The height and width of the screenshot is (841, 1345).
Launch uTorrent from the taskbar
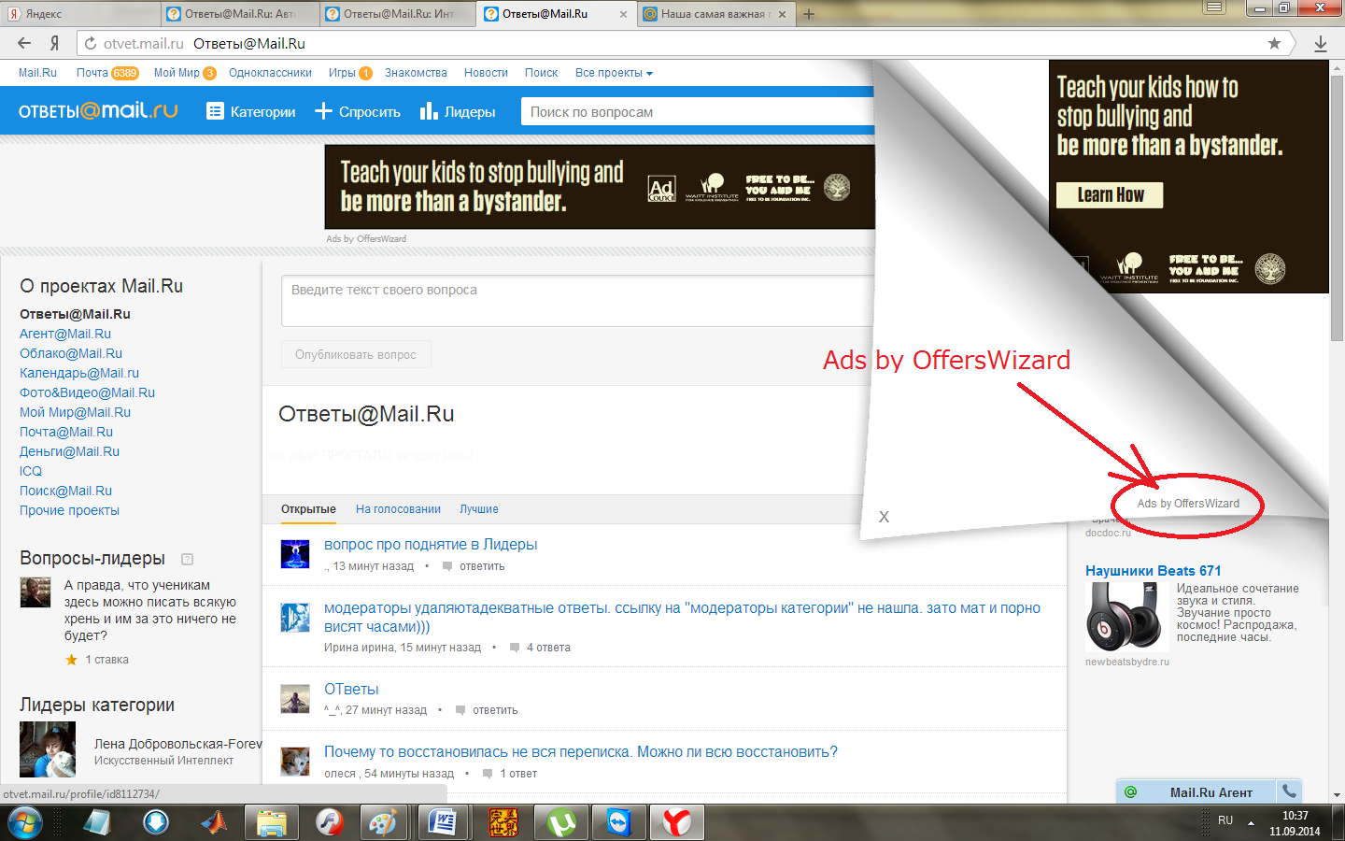(561, 822)
